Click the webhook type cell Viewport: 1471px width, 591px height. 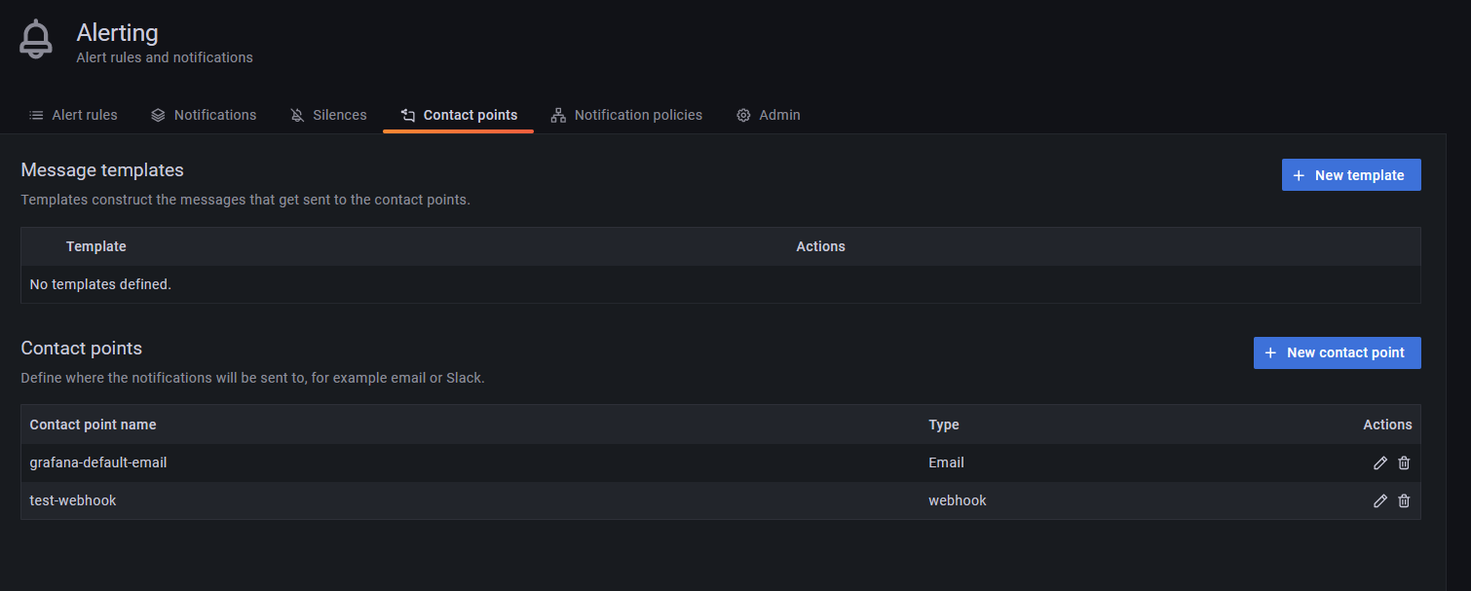pos(958,500)
